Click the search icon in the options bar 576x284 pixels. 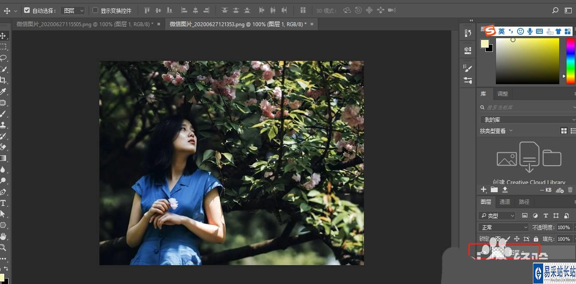(x=555, y=10)
